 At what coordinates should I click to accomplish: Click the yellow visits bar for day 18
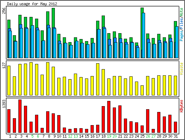pyautogui.click(x=103, y=82)
